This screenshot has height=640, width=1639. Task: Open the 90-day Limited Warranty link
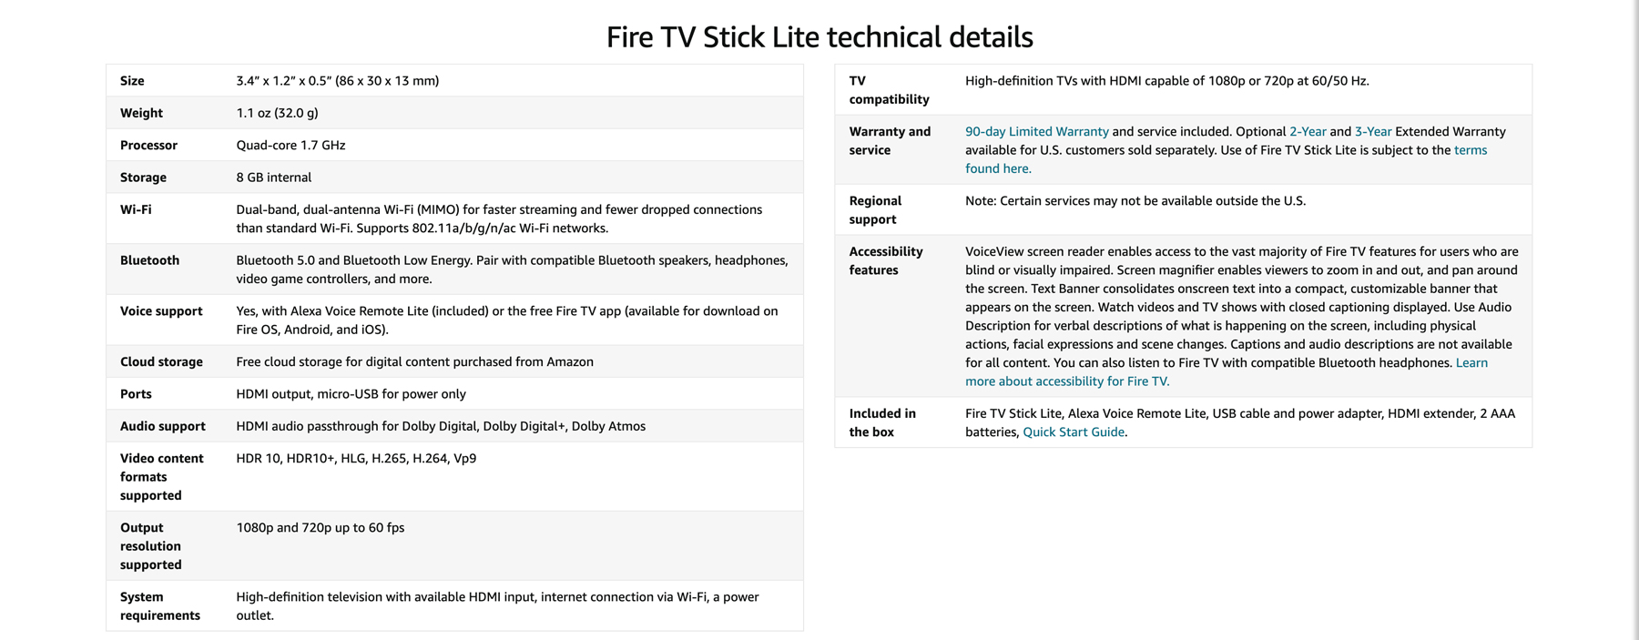pyautogui.click(x=1036, y=131)
